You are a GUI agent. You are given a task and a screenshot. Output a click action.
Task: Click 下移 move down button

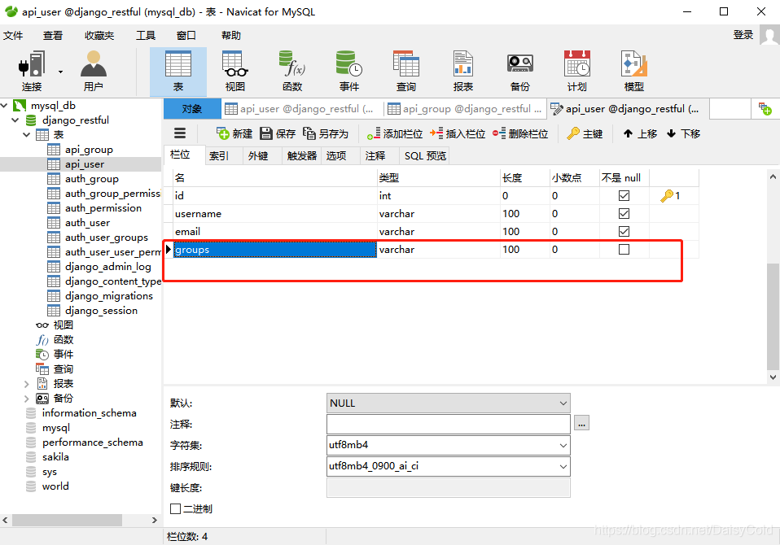pos(683,133)
